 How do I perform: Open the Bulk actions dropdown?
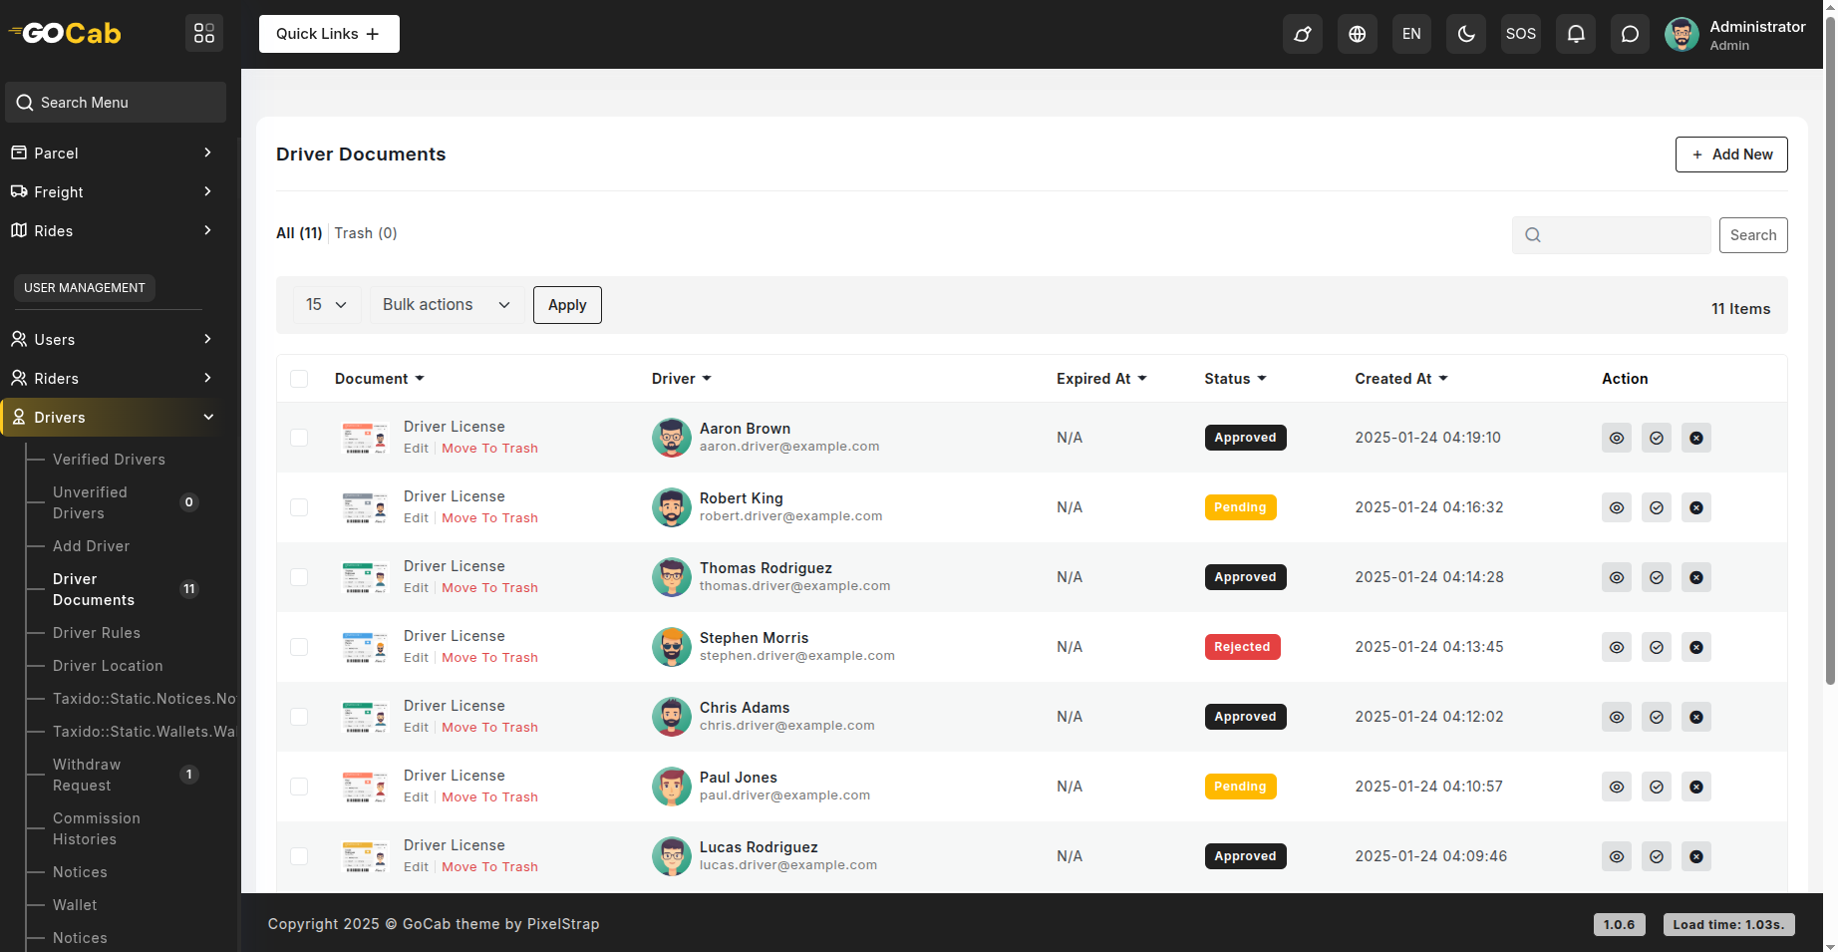click(x=446, y=305)
